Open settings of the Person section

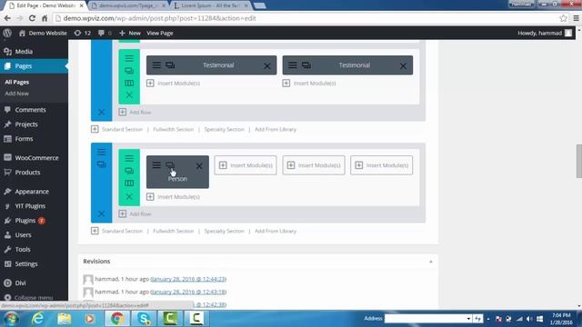[x=101, y=152]
